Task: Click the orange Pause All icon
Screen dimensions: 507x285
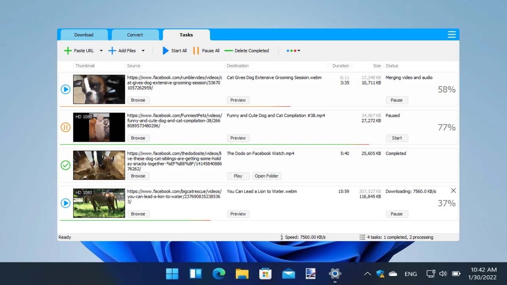Action: (x=196, y=51)
